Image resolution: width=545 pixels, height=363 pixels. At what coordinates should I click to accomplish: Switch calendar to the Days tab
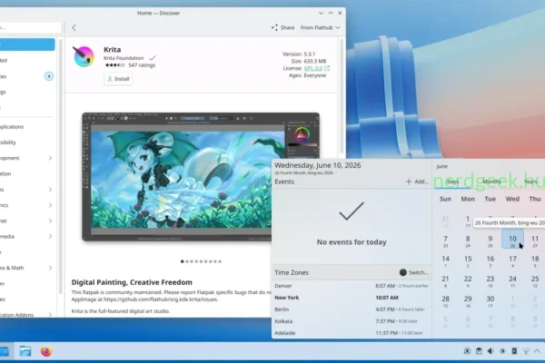point(452,181)
